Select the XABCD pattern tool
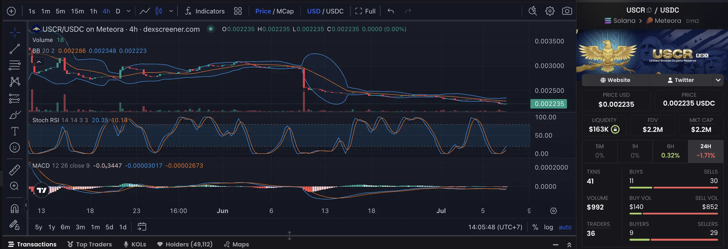The height and width of the screenshot is (249, 728). (15, 82)
